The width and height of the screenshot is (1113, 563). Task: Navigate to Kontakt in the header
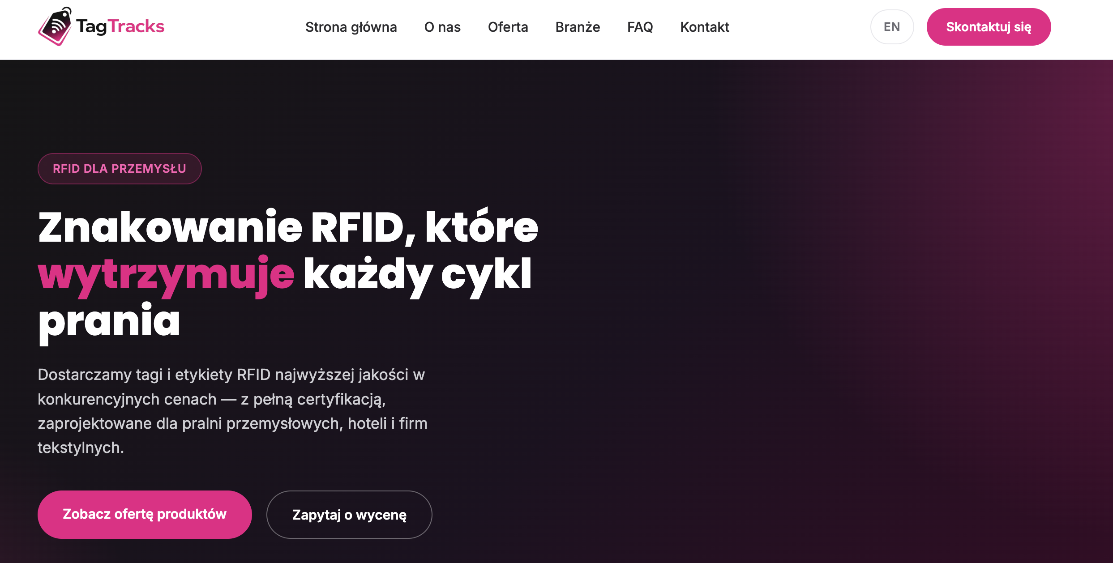click(705, 27)
